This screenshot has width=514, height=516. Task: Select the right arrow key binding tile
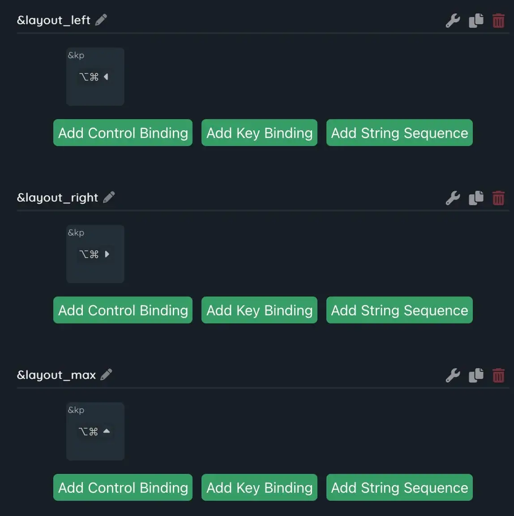(x=95, y=254)
